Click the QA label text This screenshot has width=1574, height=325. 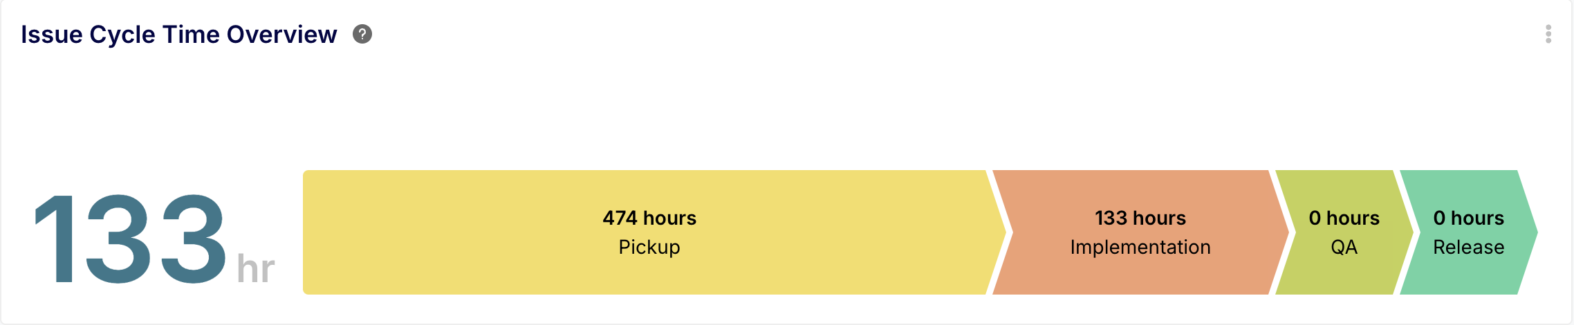point(1344,247)
